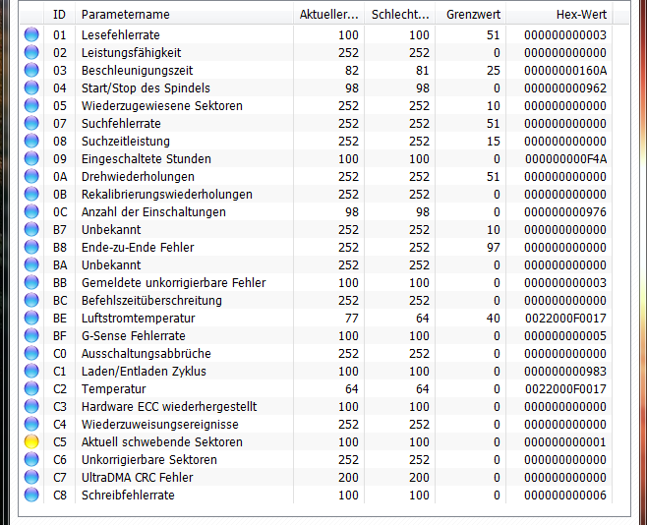Image resolution: width=647 pixels, height=525 pixels.
Task: Select the Beschleunigungszeit parameter name
Action: click(x=137, y=71)
